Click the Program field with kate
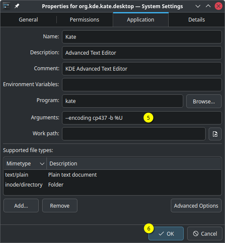 click(123, 101)
